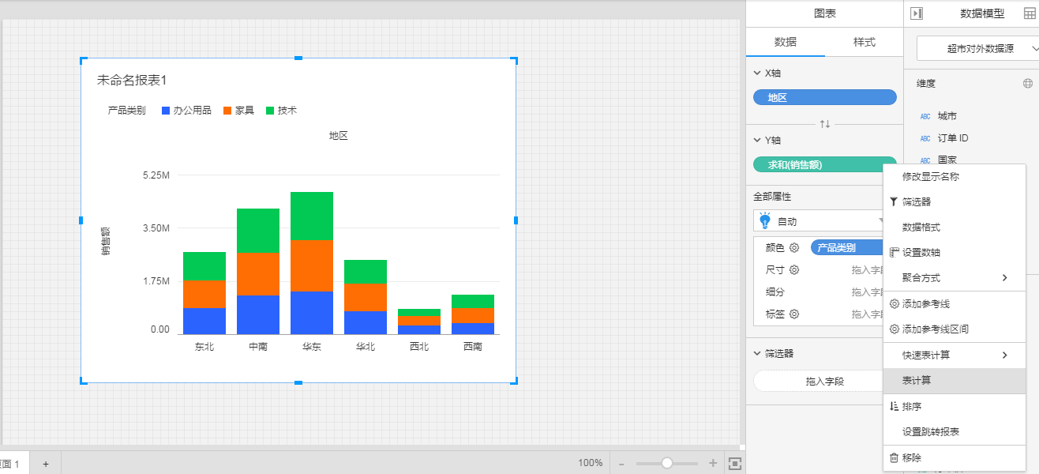Open settings gear next to 标签

coord(795,314)
